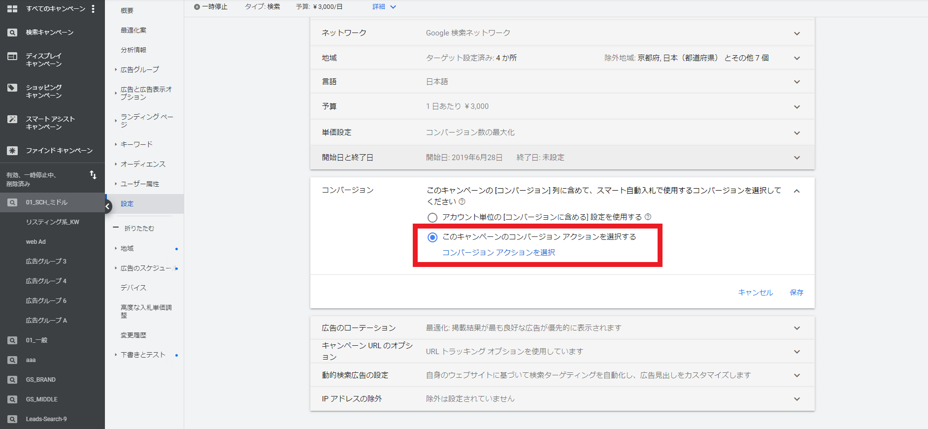Screen dimensions: 928x429
Task: Open 最適化案 in the page menu
Action: tap(133, 30)
